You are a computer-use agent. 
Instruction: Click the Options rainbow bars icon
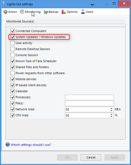click(64, 12)
